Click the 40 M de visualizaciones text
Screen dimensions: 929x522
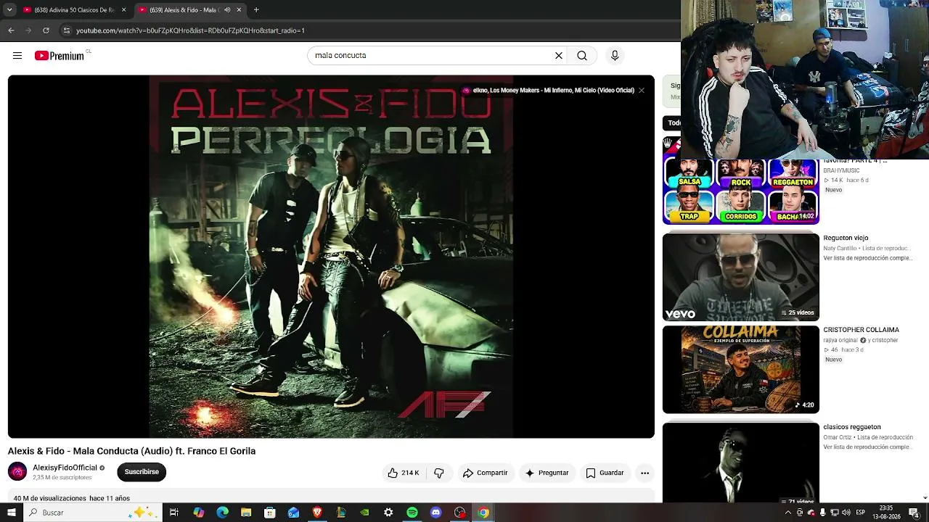tap(50, 499)
